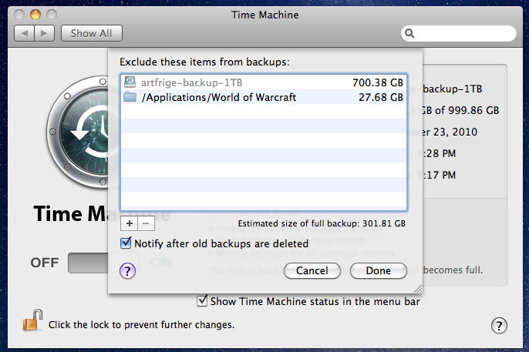Click the lock to prevent changes
This screenshot has height=352, width=529.
click(x=32, y=320)
